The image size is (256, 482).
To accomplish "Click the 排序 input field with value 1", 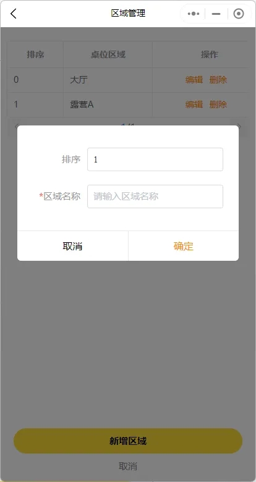I will [x=155, y=159].
